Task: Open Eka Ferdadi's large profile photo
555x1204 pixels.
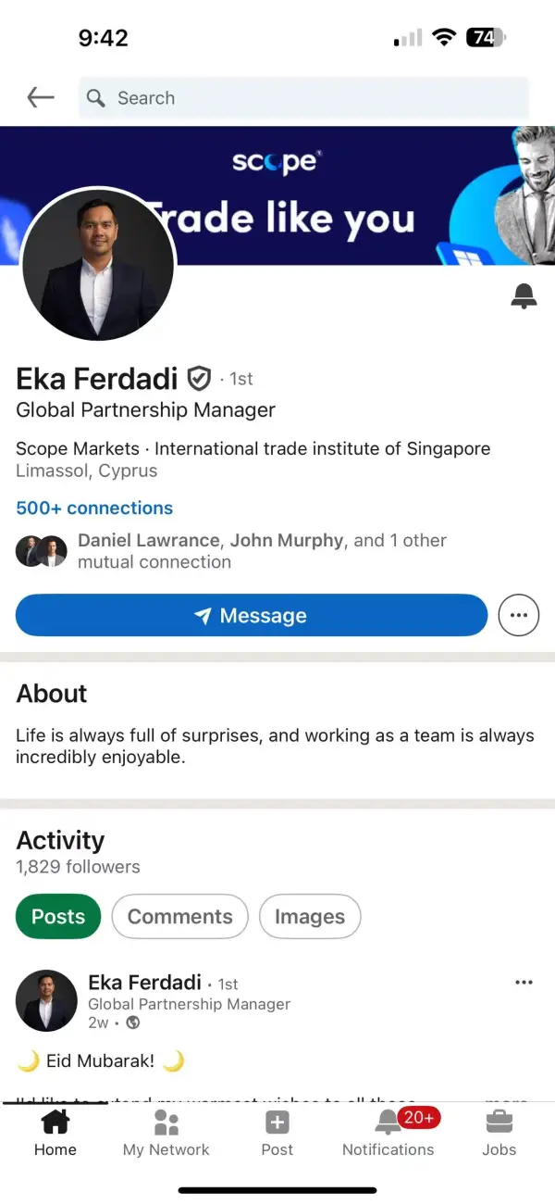Action: pyautogui.click(x=97, y=264)
